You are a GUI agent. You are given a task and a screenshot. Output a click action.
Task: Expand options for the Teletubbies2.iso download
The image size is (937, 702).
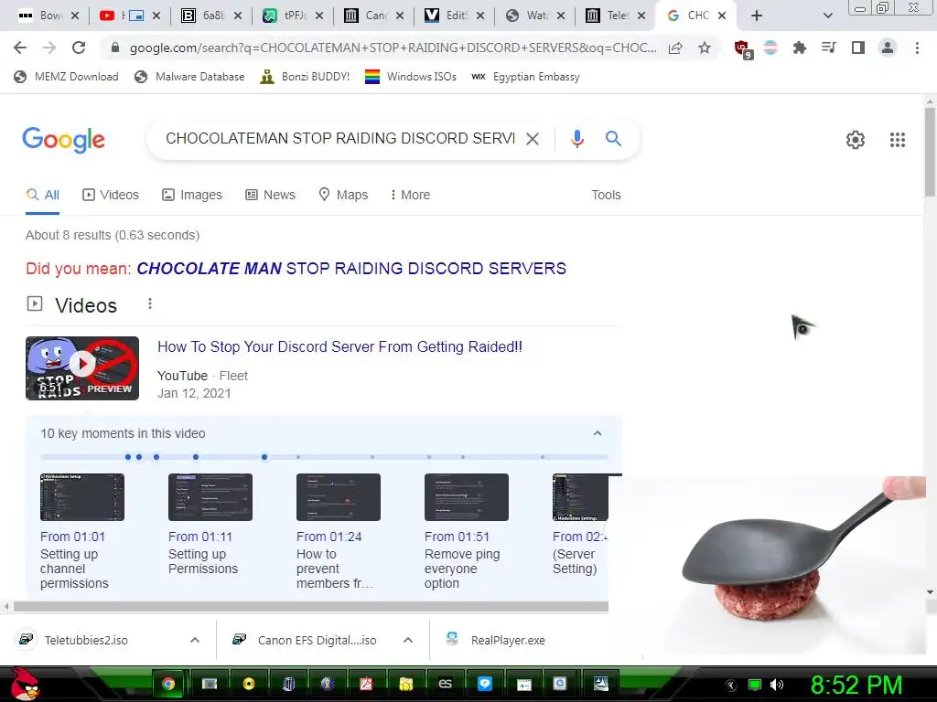pos(195,640)
